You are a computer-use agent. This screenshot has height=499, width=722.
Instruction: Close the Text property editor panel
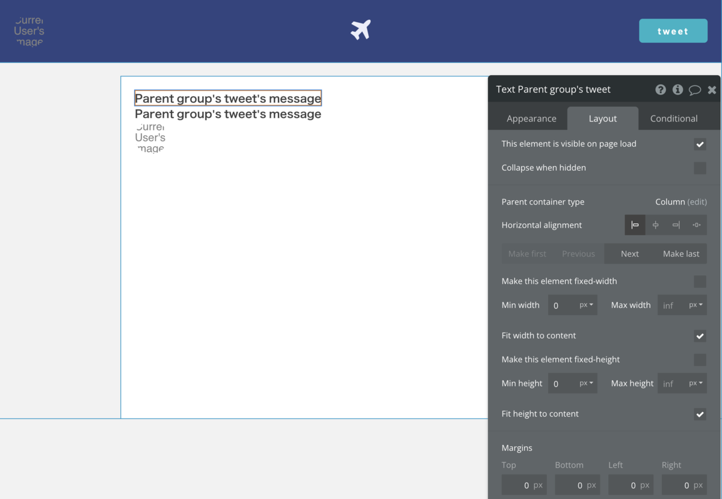[712, 90]
